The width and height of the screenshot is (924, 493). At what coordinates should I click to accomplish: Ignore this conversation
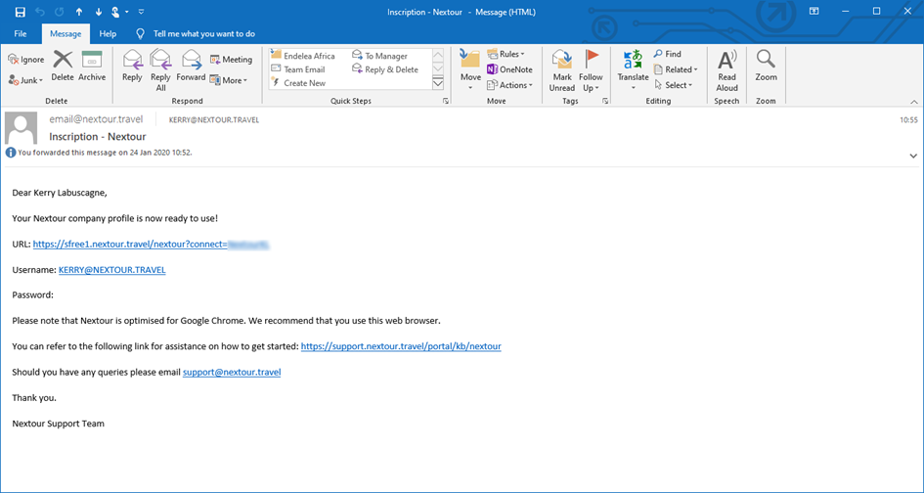[x=26, y=60]
